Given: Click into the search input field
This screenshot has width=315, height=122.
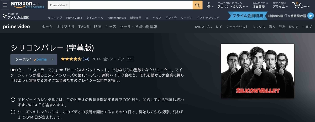Looking at the screenshot, I should coord(131,5).
